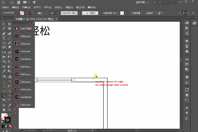Screen dimensions: 198x132
Task: Open the Layers panel icon in right dock
Action: pyautogui.click(x=187, y=95)
